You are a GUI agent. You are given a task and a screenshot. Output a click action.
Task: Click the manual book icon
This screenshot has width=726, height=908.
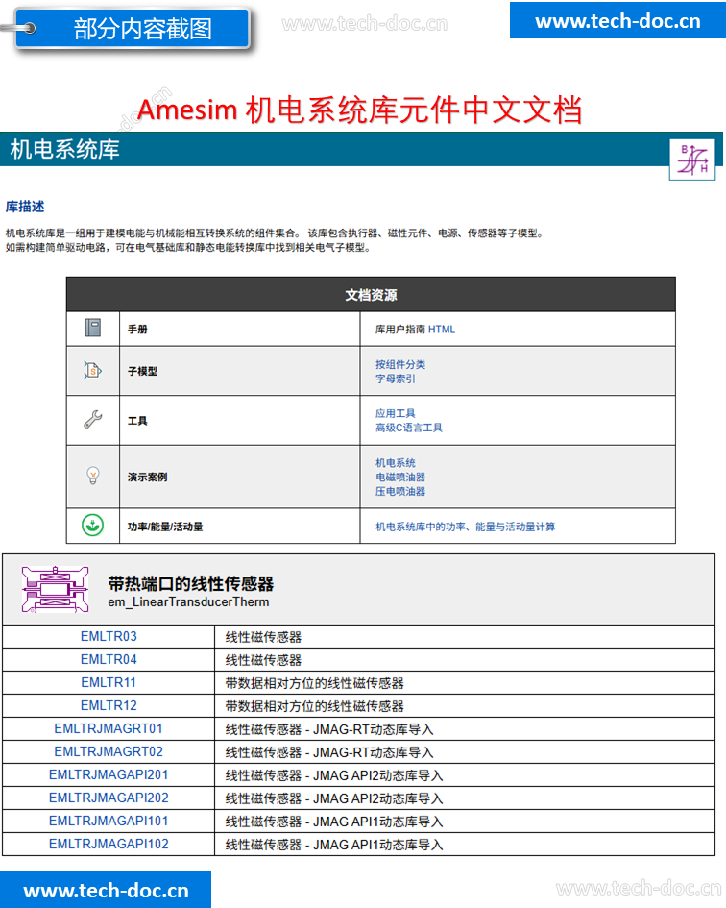[93, 328]
